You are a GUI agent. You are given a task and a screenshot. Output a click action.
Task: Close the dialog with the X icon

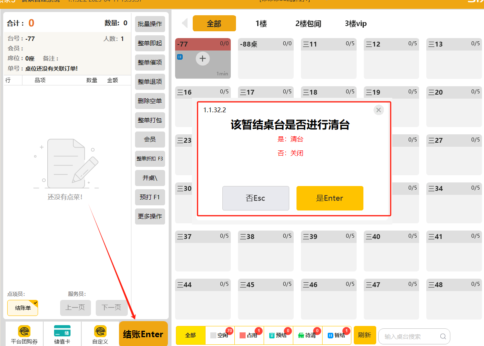click(378, 110)
